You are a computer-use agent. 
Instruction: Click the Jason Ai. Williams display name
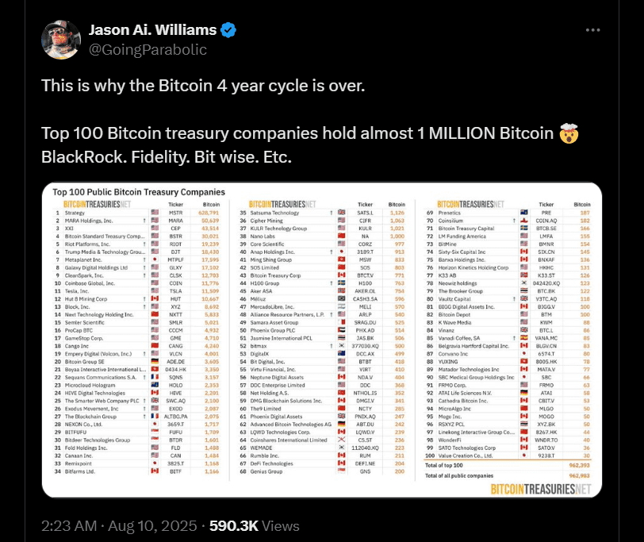tap(151, 31)
